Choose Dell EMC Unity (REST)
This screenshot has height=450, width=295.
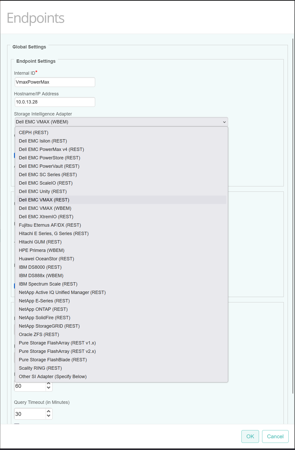click(121, 191)
